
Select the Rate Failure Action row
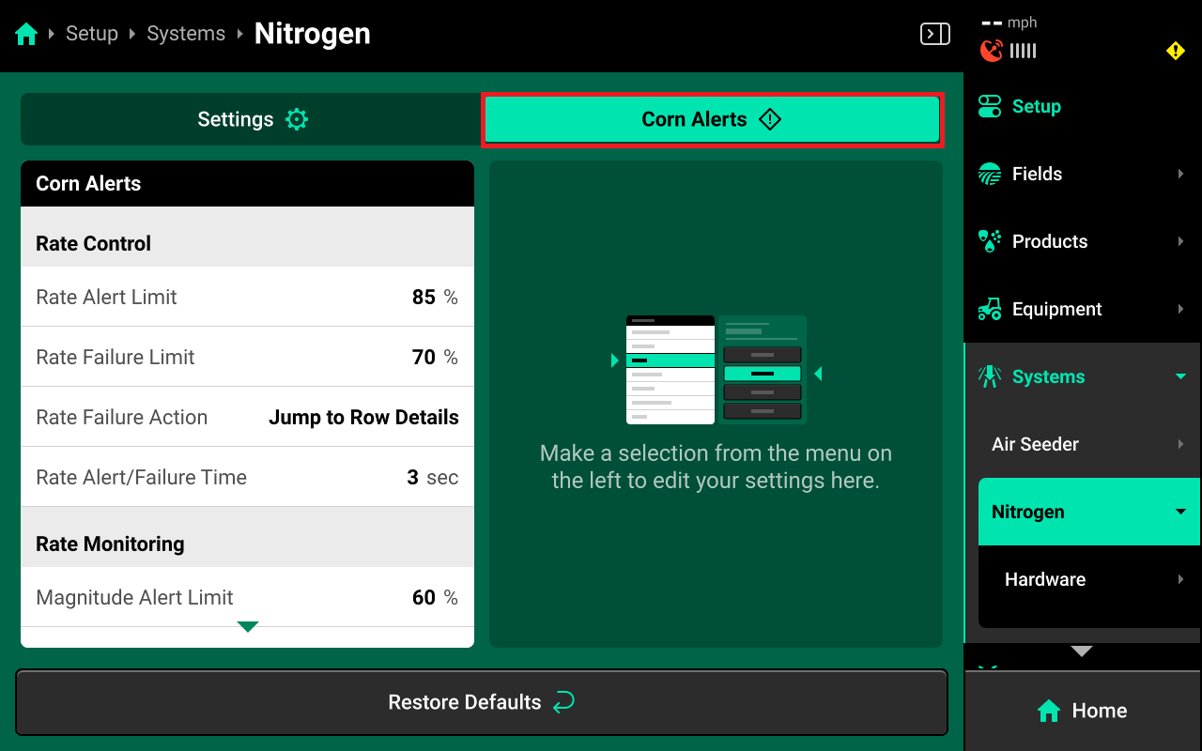click(x=247, y=417)
